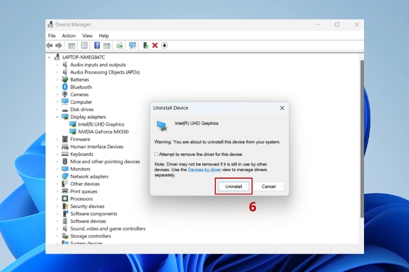This screenshot has height=272, width=409.
Task: Click the Keyboards category icon
Action: [65, 154]
